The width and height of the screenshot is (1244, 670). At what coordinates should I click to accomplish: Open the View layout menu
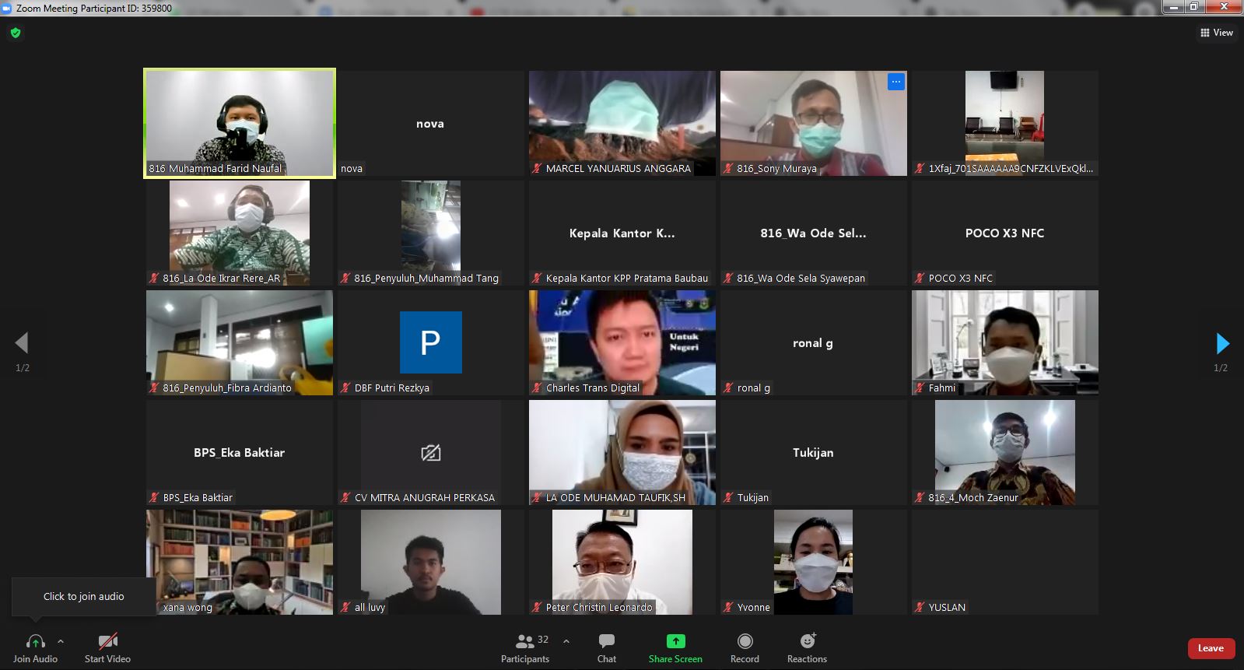click(x=1217, y=33)
